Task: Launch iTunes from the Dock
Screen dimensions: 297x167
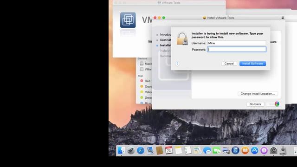Action: click(235, 151)
